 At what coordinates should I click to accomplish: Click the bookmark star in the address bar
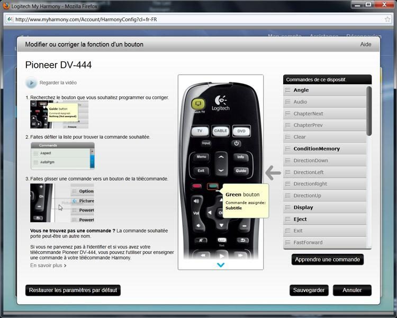387,19
